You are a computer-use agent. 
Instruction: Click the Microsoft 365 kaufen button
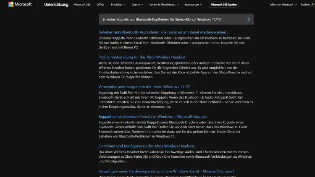coord(223,5)
